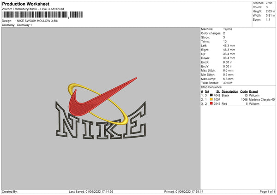Click the Zoom value 1:1

[268, 20]
